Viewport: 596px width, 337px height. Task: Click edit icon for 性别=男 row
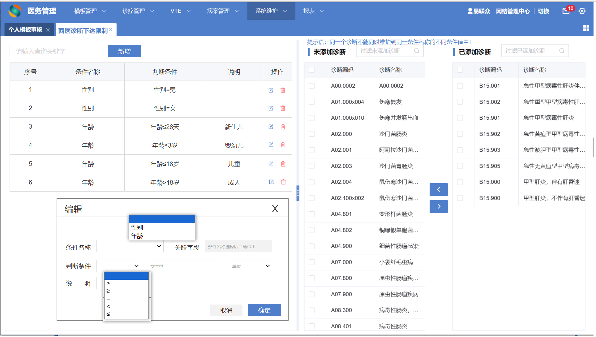[x=271, y=90]
